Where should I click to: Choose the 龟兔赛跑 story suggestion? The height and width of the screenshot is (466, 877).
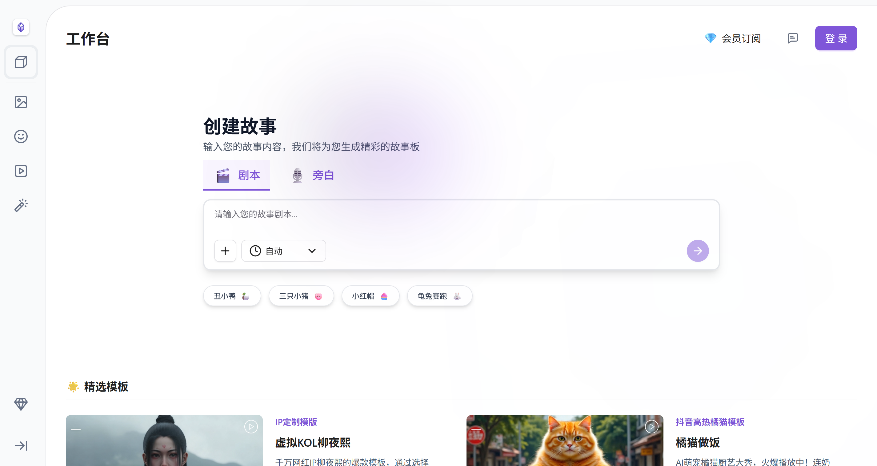click(439, 296)
